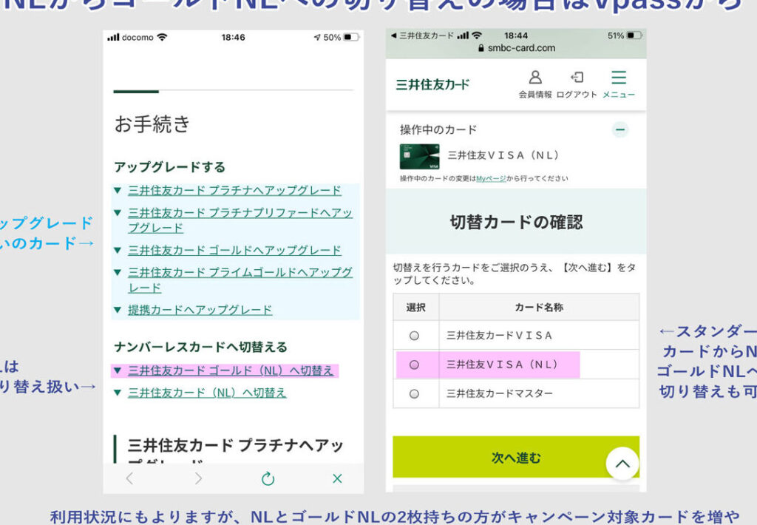Image resolution: width=757 pixels, height=525 pixels.
Task: Close the browser view with X
Action: [x=337, y=478]
